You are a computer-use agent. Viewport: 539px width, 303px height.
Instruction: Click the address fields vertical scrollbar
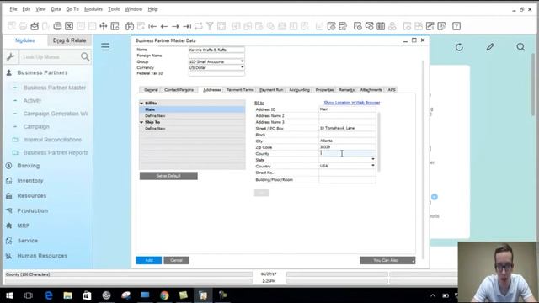pos(379,141)
